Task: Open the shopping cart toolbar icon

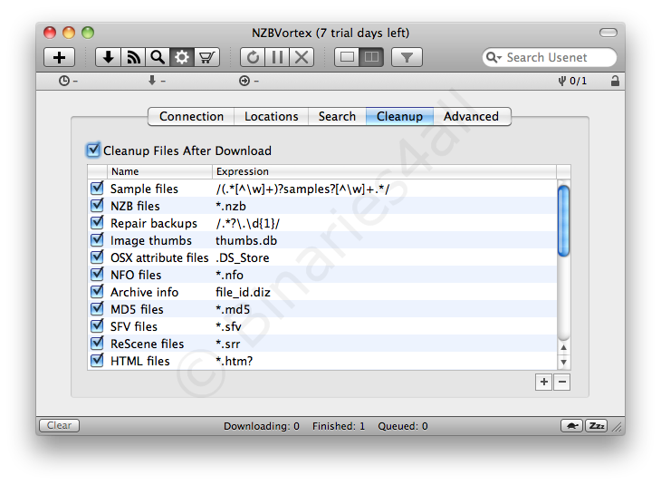Action: tap(207, 57)
